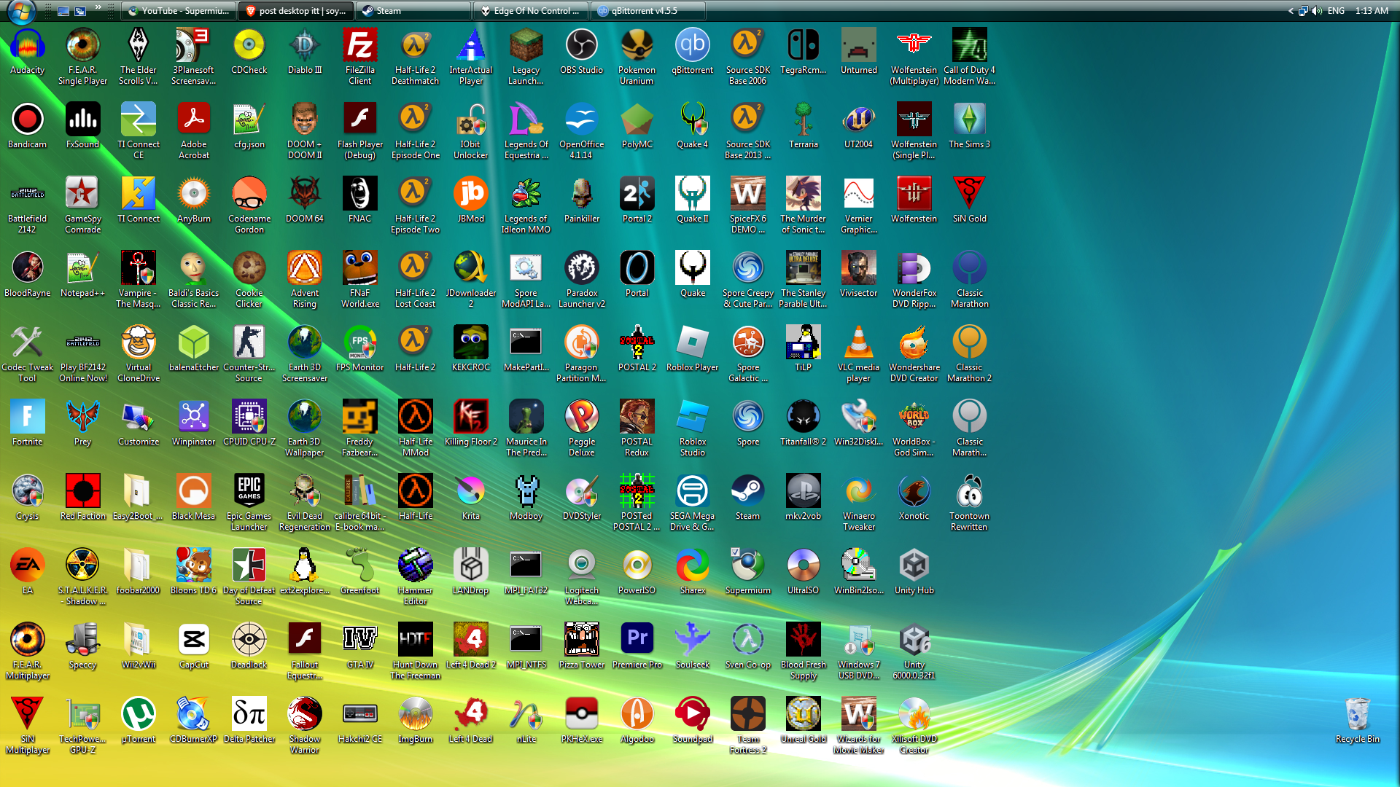Open the µTorrent shortcut
1400x787 pixels.
(x=139, y=721)
